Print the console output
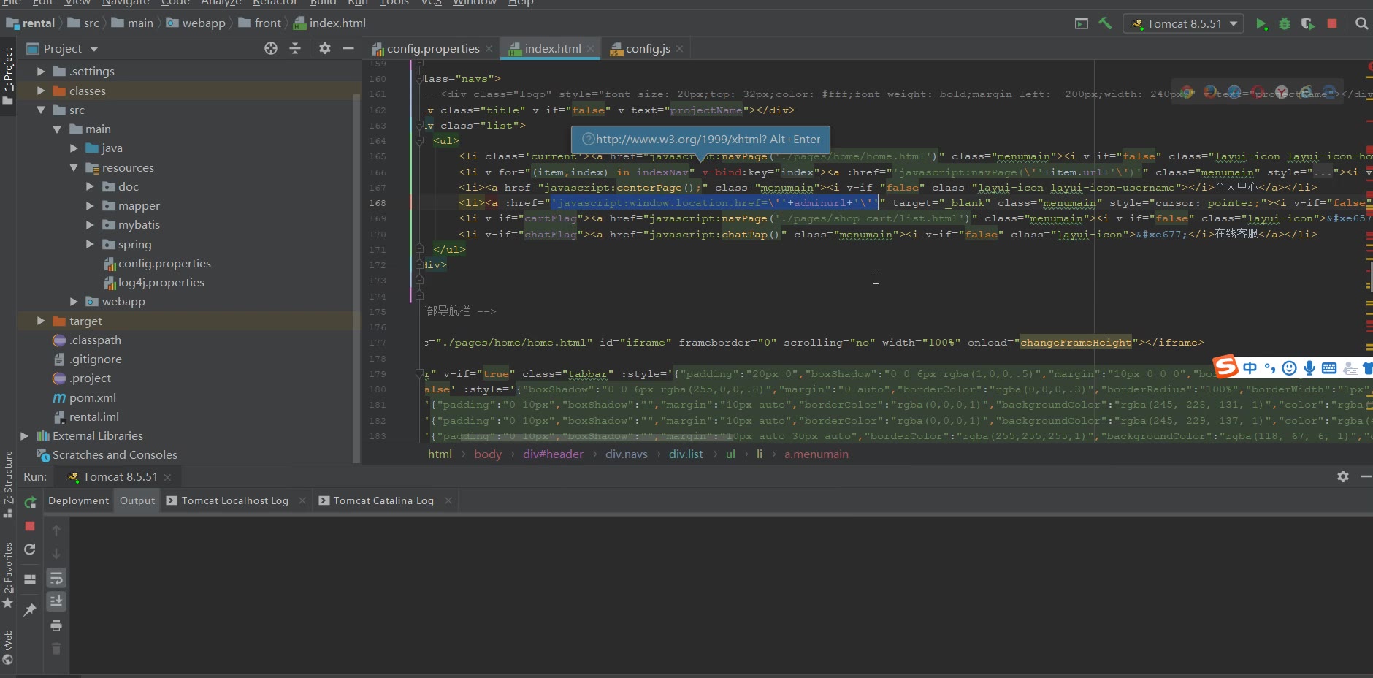 56,625
